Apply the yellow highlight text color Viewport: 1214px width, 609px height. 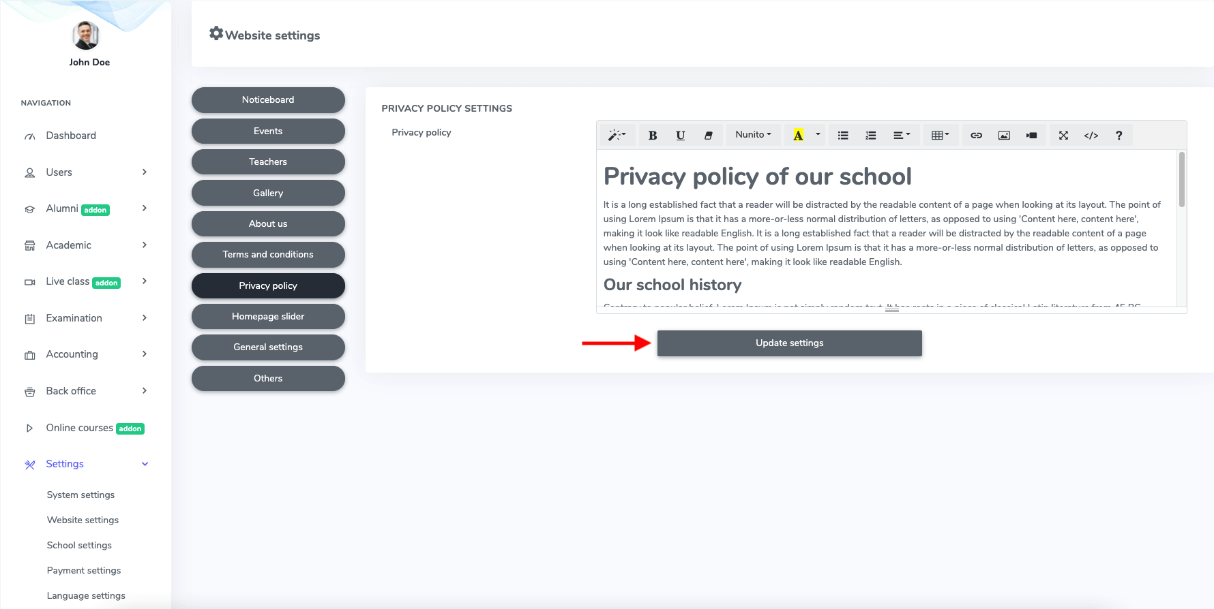[798, 135]
